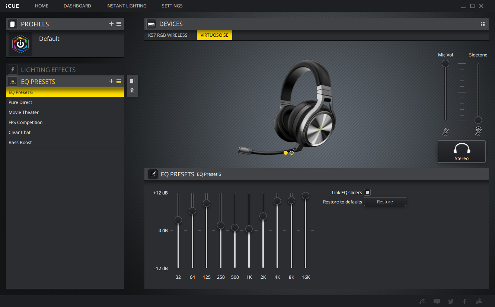The height and width of the screenshot is (307, 495).
Task: Click the 250 Hz EQ slider knob
Action: point(221,225)
